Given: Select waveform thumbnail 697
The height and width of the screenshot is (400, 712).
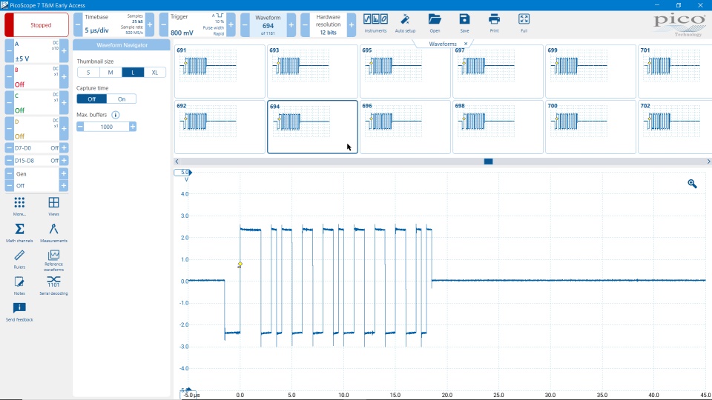Looking at the screenshot, I should click(x=497, y=71).
